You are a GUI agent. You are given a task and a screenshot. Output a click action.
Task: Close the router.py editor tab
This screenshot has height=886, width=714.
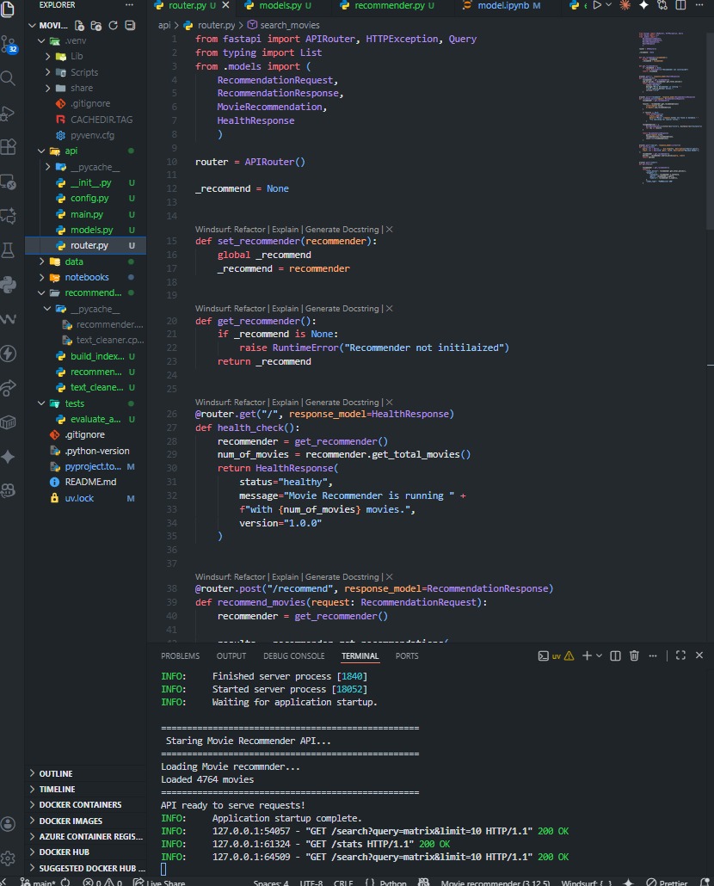pyautogui.click(x=225, y=5)
